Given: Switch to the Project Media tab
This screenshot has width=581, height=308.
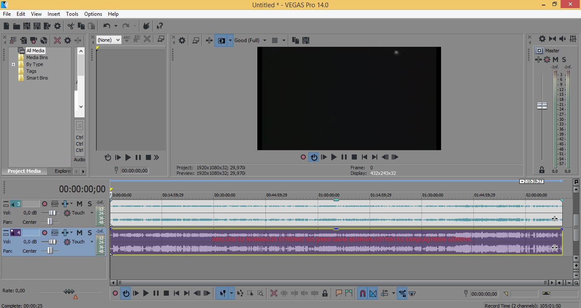Looking at the screenshot, I should [x=24, y=171].
